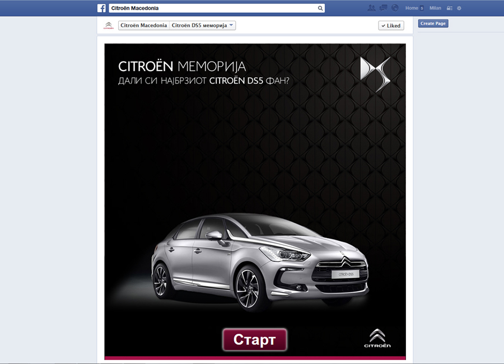The width and height of the screenshot is (504, 364).
Task: Click the Create Page button
Action: [x=433, y=23]
